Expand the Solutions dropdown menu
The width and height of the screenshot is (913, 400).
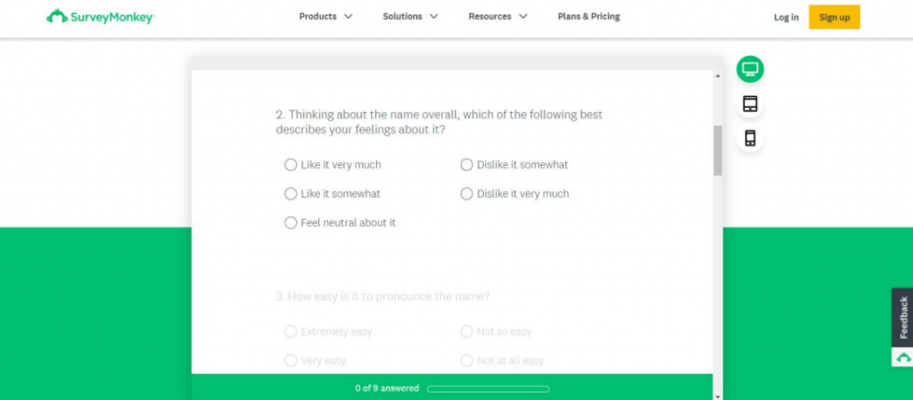[410, 16]
